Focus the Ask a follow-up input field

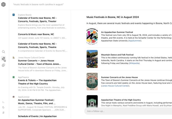(x=128, y=111)
